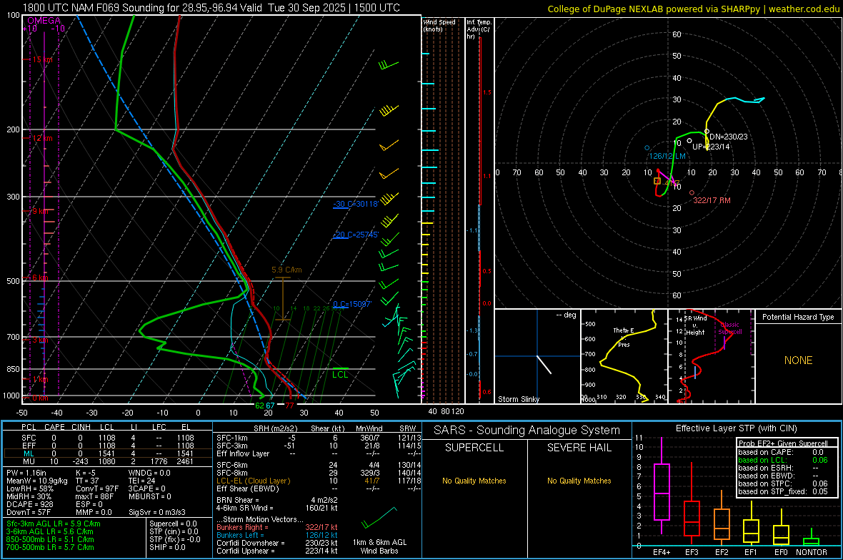Click the Storm Slinky panel label

pos(518,399)
